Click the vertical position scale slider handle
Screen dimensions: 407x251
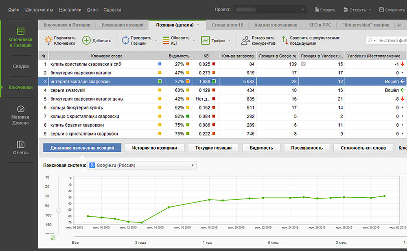pyautogui.click(x=58, y=210)
